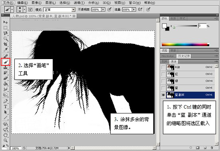Open the 不透明度 slider arrow

coord(103,10)
